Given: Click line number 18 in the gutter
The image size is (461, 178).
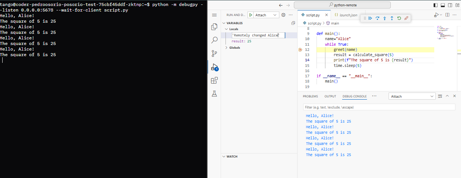Looking at the screenshot, I should pyautogui.click(x=307, y=81).
